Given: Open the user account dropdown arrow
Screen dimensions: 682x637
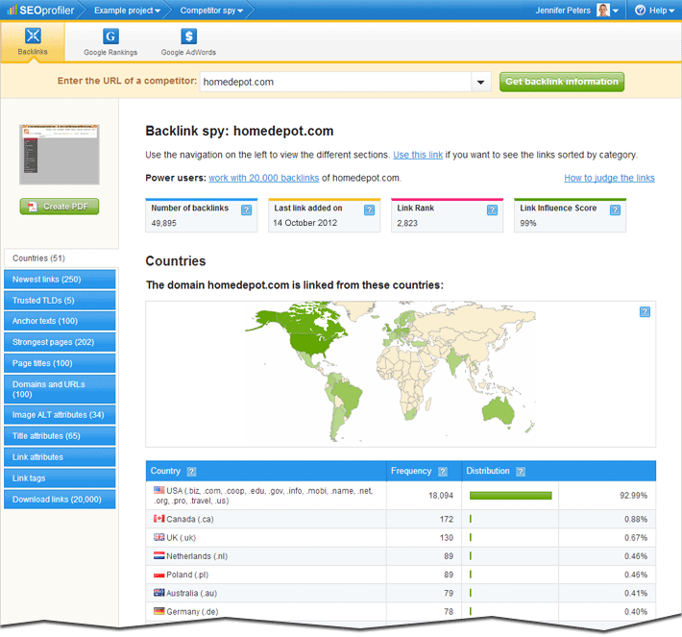Looking at the screenshot, I should click(616, 11).
